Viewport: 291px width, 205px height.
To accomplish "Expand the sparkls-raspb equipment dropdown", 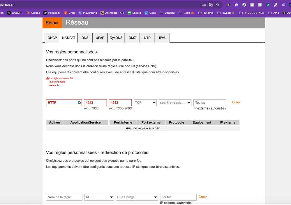I will (175, 102).
